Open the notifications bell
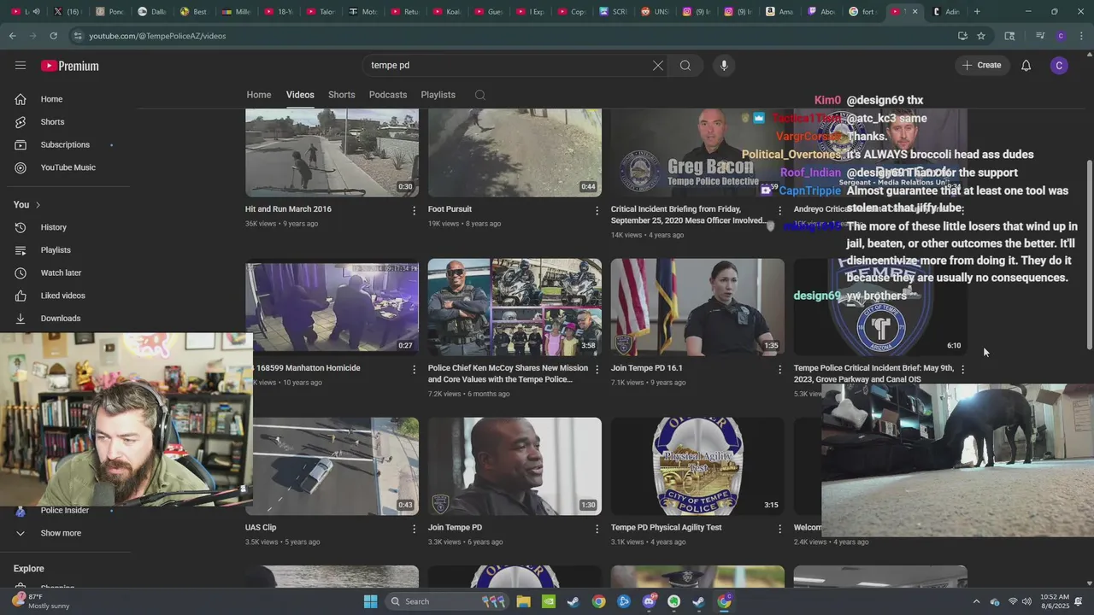This screenshot has height=615, width=1094. pyautogui.click(x=1026, y=66)
